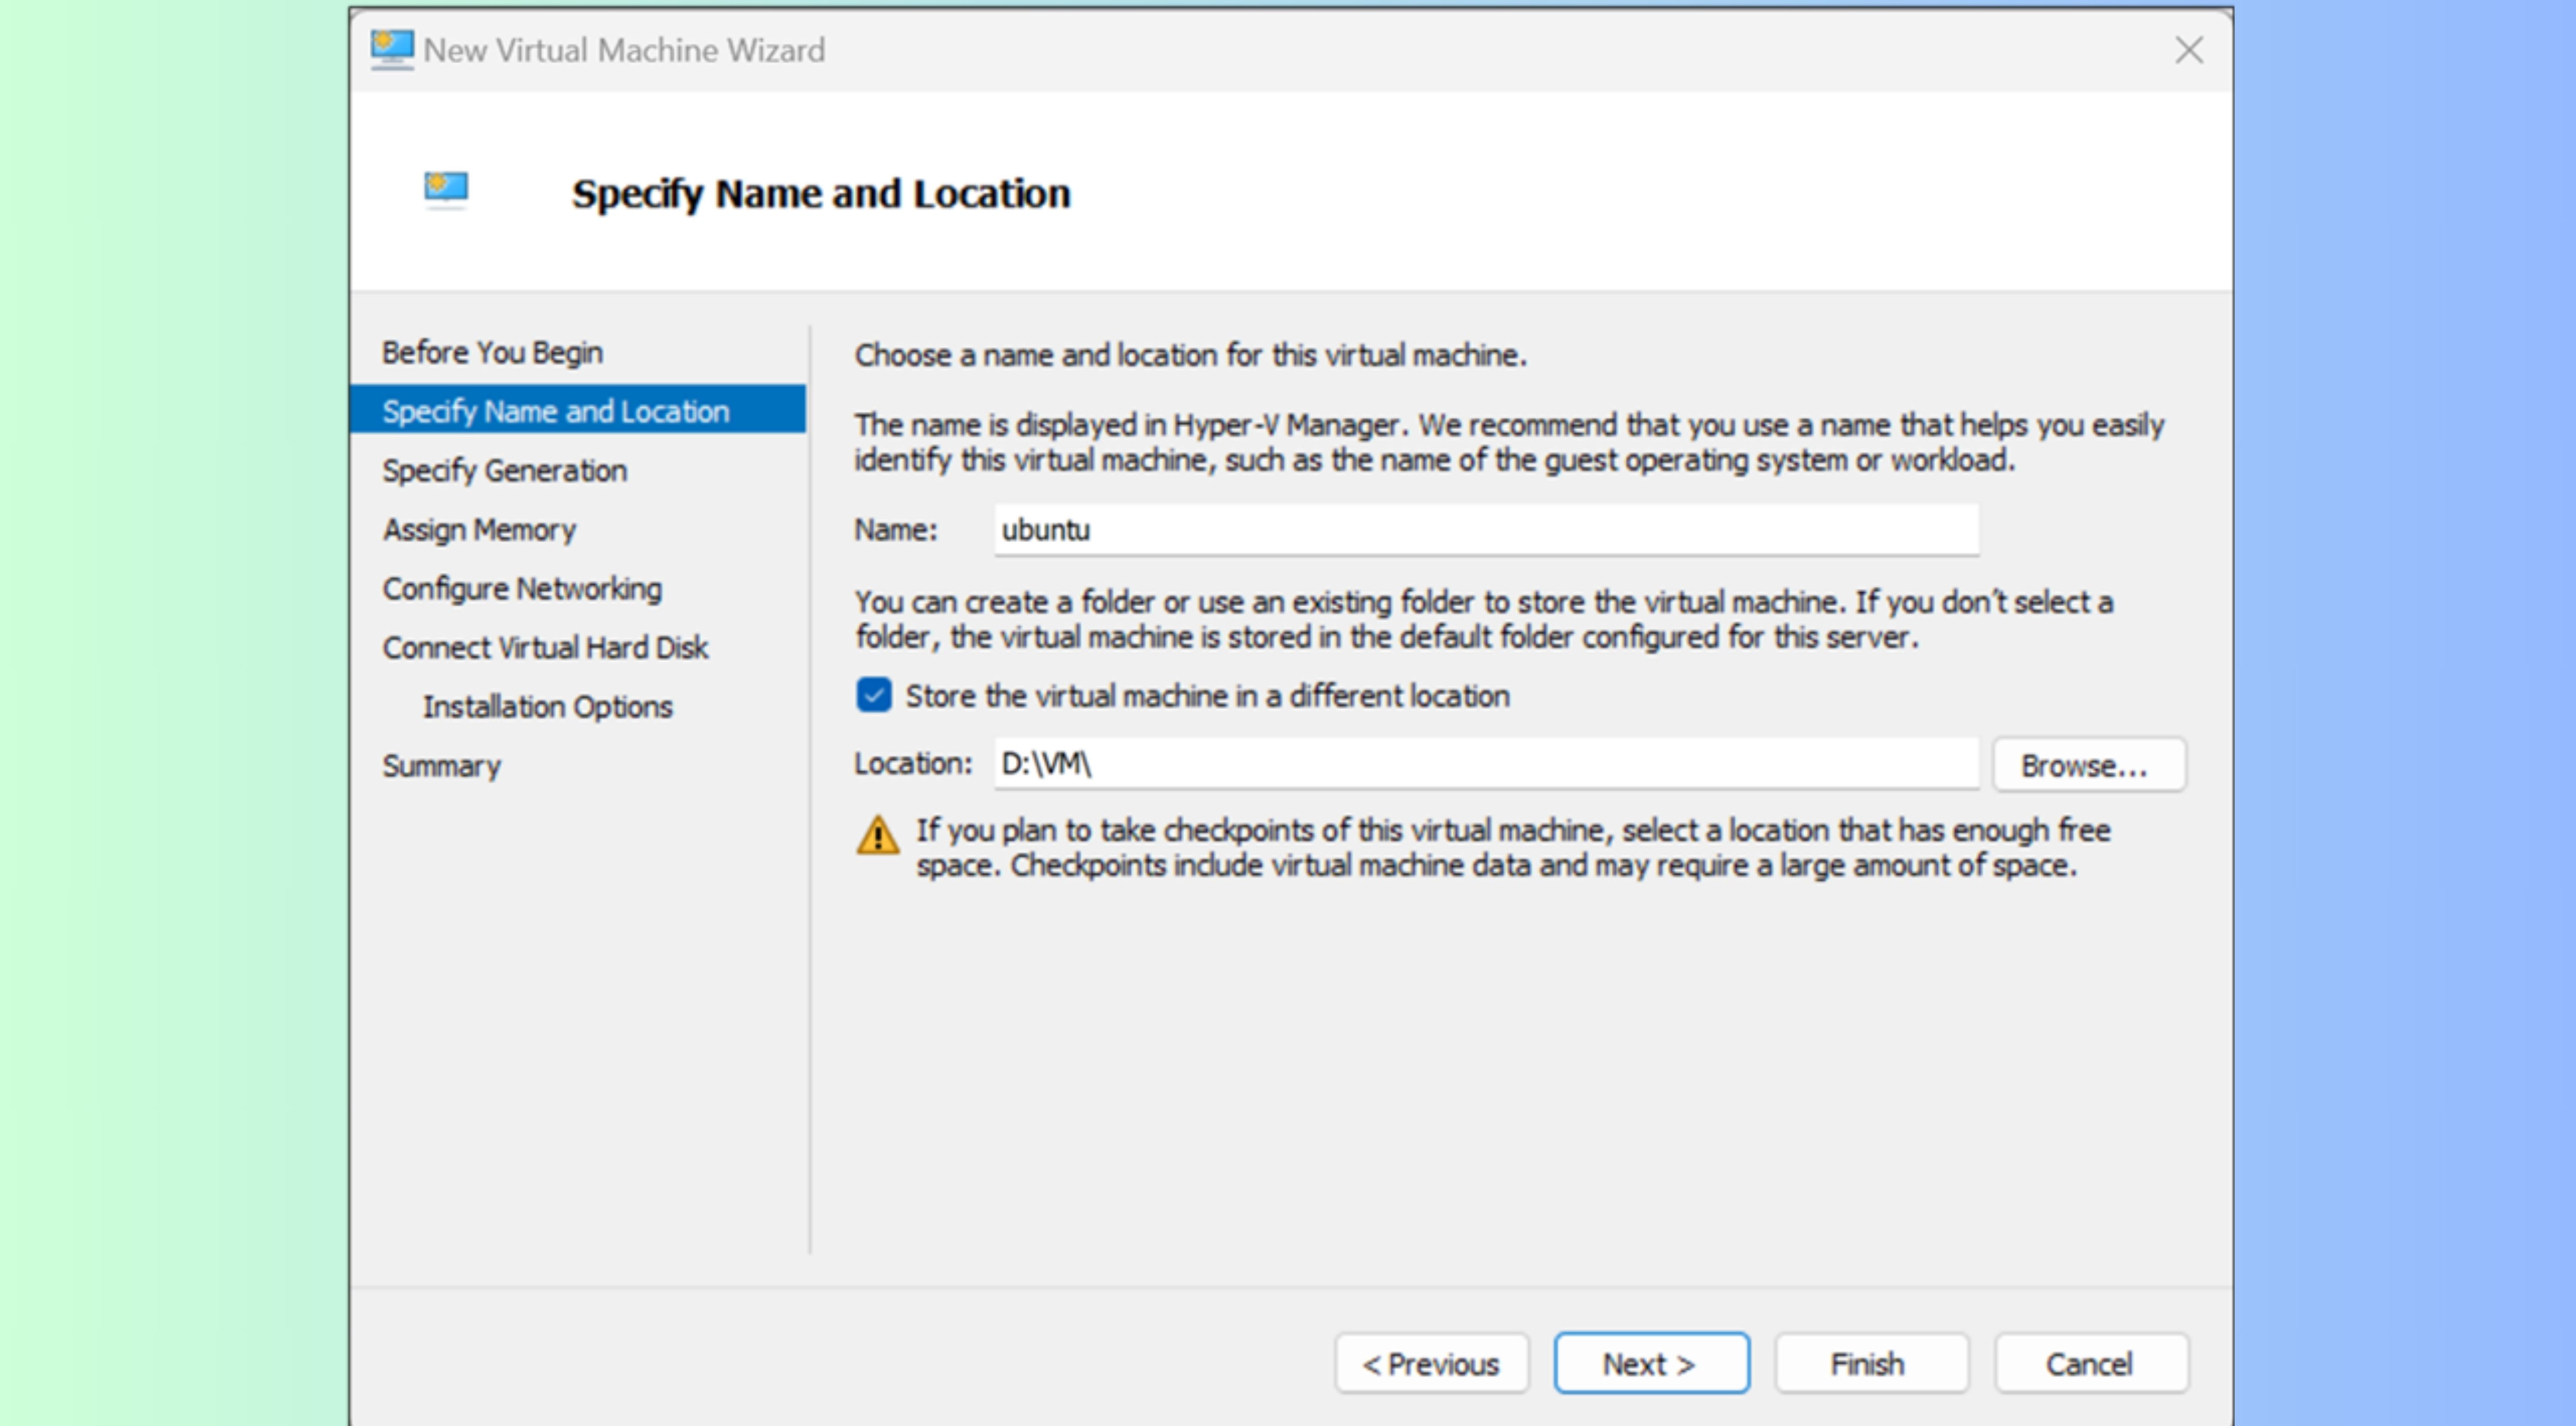Focus the Name field containing ubuntu
2576x1426 pixels.
(1486, 529)
